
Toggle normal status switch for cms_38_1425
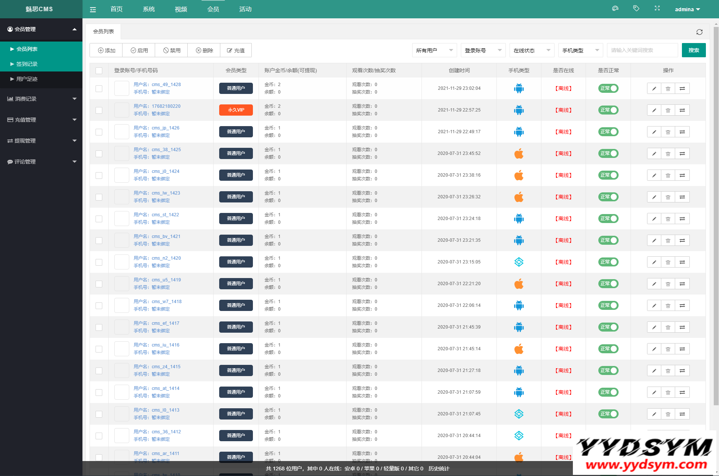click(x=608, y=154)
